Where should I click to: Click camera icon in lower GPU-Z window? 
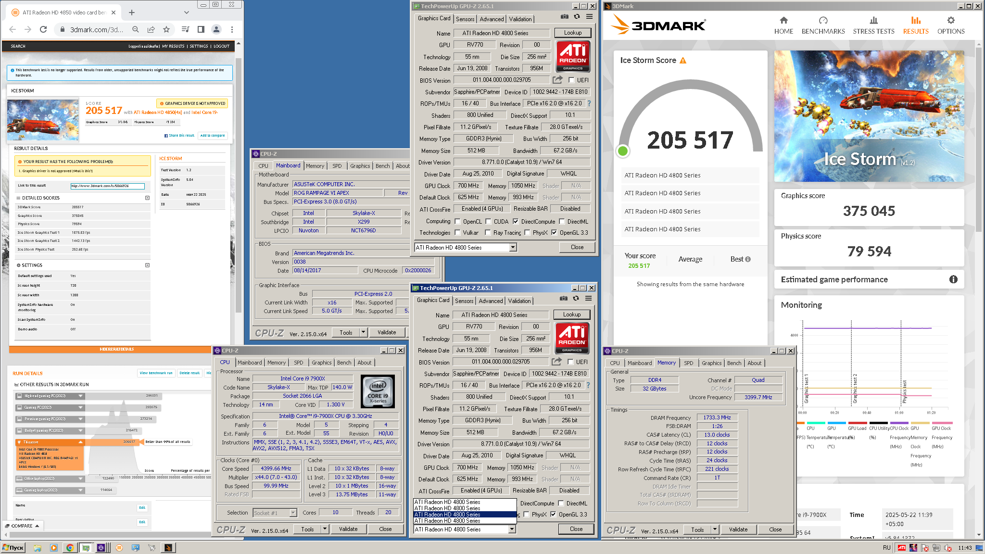click(x=563, y=299)
